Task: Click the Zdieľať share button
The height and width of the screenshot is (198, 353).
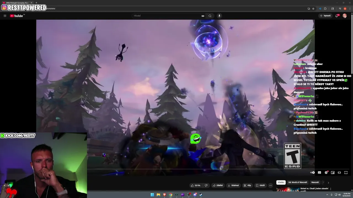Action: [218, 185]
